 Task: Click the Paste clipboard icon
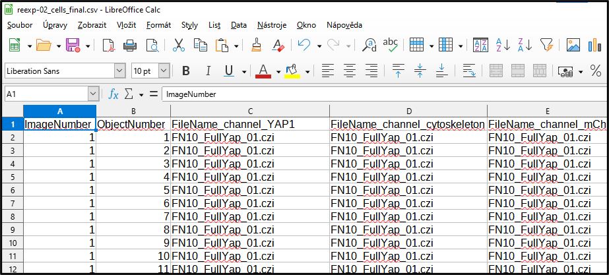(222, 46)
